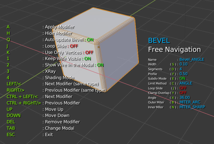Click the 'Keep Wire Visible' text

[63, 59]
